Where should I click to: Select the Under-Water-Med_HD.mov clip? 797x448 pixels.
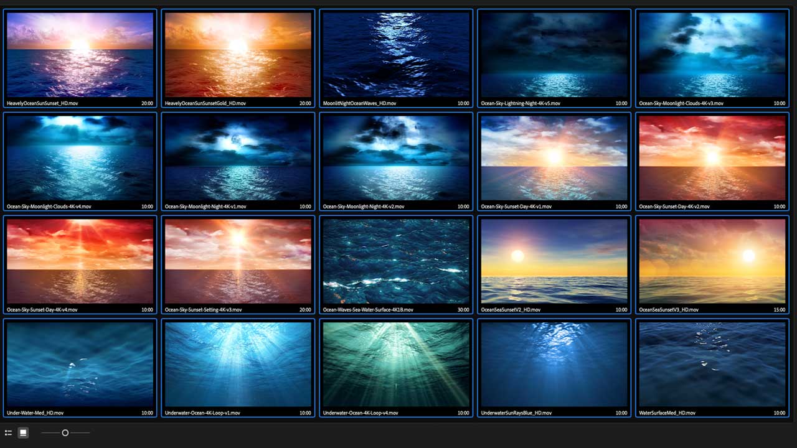pos(80,365)
